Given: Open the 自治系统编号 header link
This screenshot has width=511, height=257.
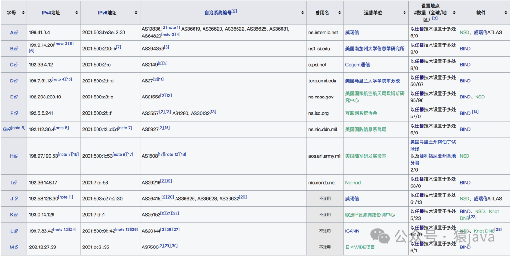Looking at the screenshot, I should tap(218, 13).
